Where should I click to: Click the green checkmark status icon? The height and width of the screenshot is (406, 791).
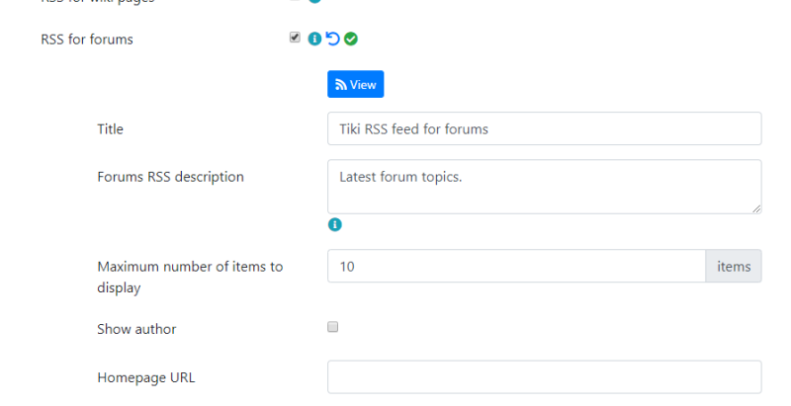pos(351,39)
